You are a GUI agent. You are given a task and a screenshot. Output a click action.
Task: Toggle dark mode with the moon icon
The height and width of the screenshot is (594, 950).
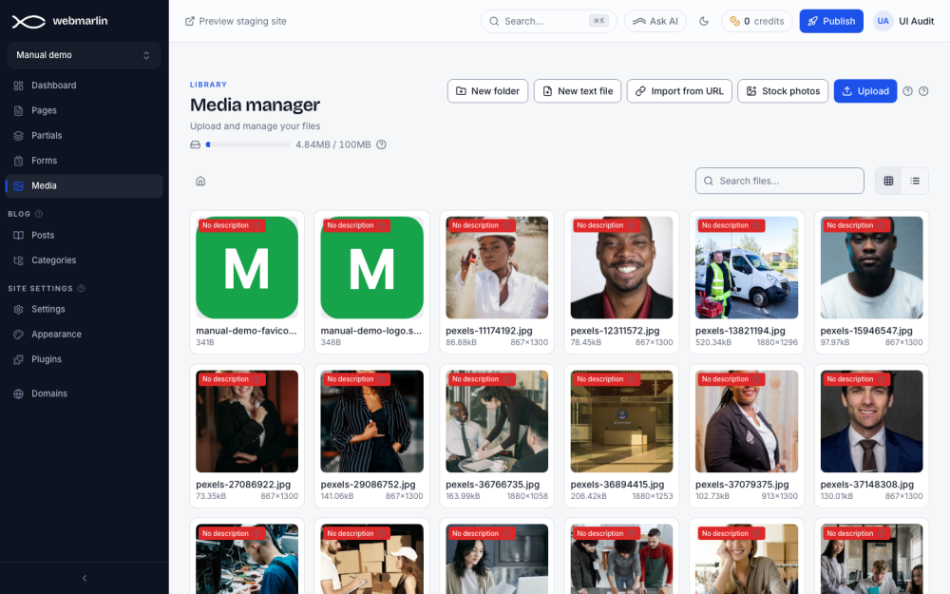coord(704,21)
